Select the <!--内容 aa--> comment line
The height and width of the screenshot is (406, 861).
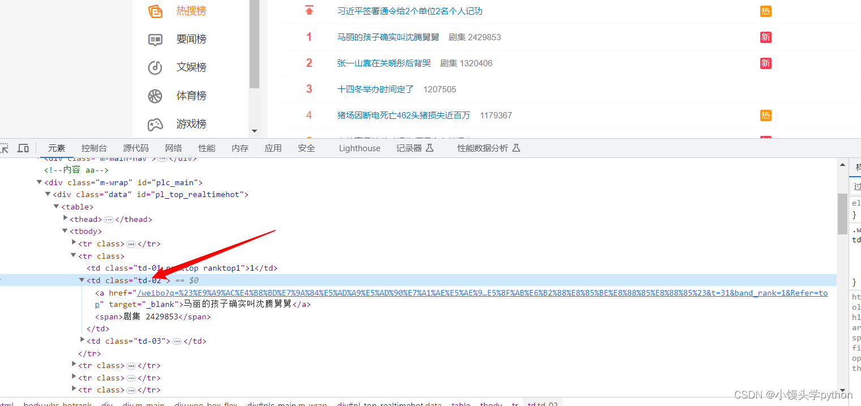(76, 170)
